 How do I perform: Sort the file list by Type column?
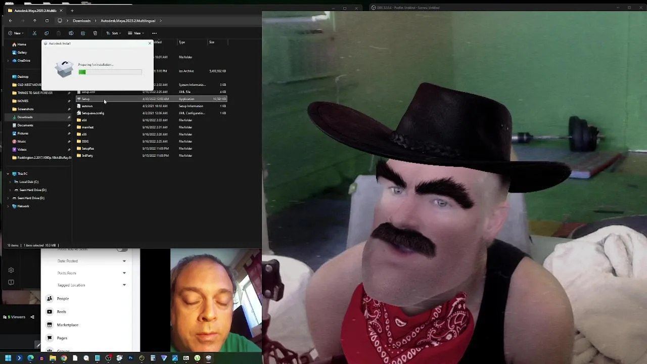182,42
